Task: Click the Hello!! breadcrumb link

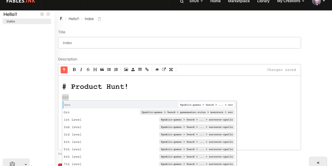Action: point(74,19)
